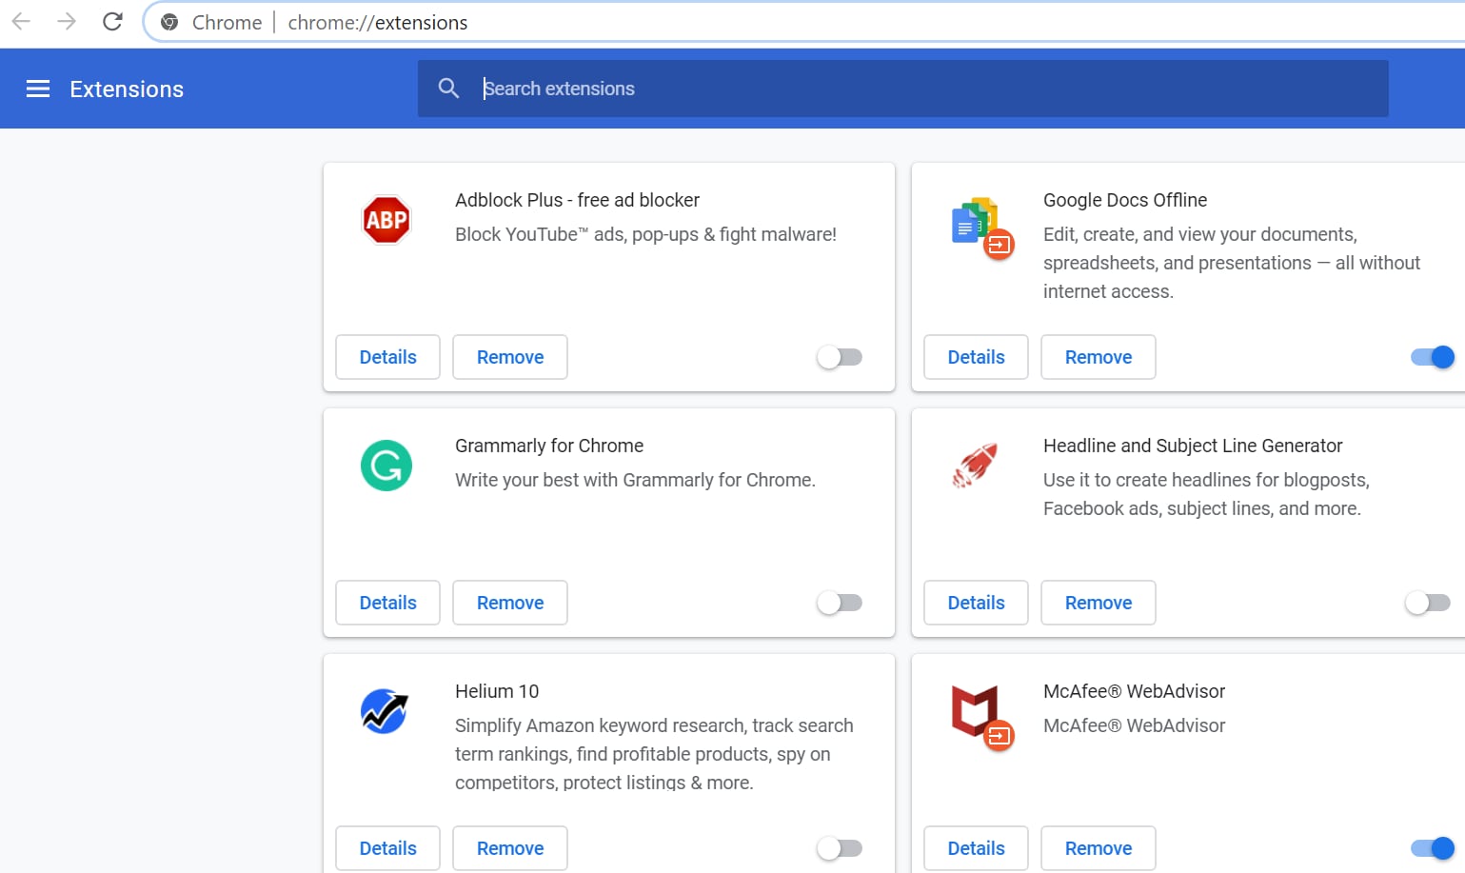1465x873 pixels.
Task: Click the Headline Generator rocket icon
Action: (x=975, y=466)
